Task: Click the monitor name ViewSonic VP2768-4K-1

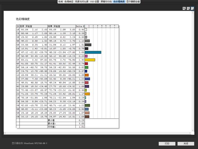Action: 36,143
